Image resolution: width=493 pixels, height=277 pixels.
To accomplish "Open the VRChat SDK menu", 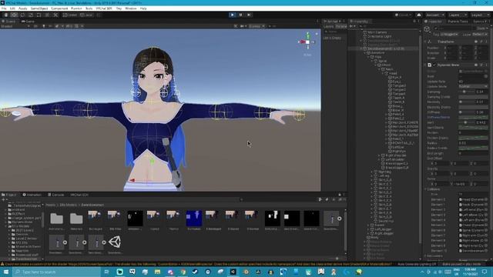I will 104,8.
